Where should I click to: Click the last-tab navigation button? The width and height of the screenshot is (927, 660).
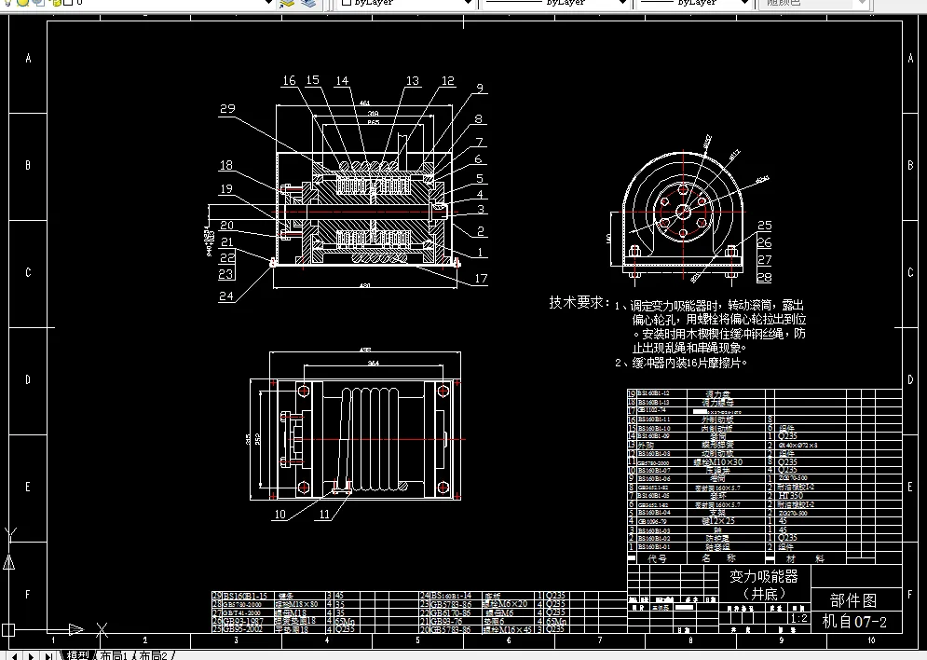tap(48, 654)
